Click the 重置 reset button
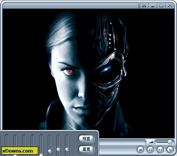The height and width of the screenshot is (156, 177). (86, 149)
